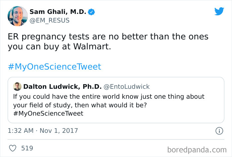Click the blue verified badge
The image size is (232, 157).
[x=92, y=12]
